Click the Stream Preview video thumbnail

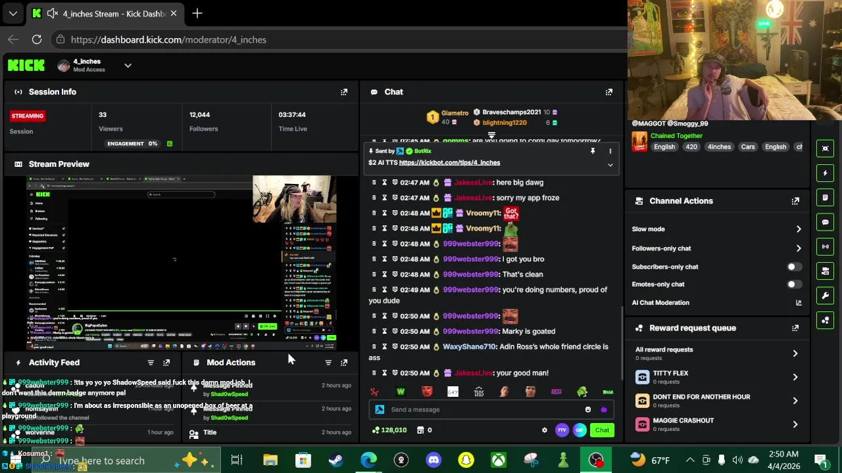pyautogui.click(x=181, y=263)
